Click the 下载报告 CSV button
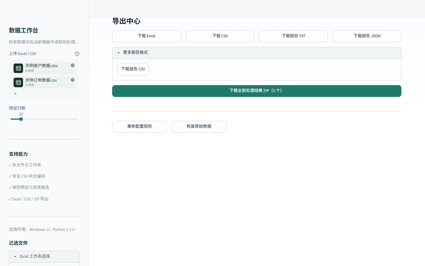425x266 pixels. click(133, 69)
